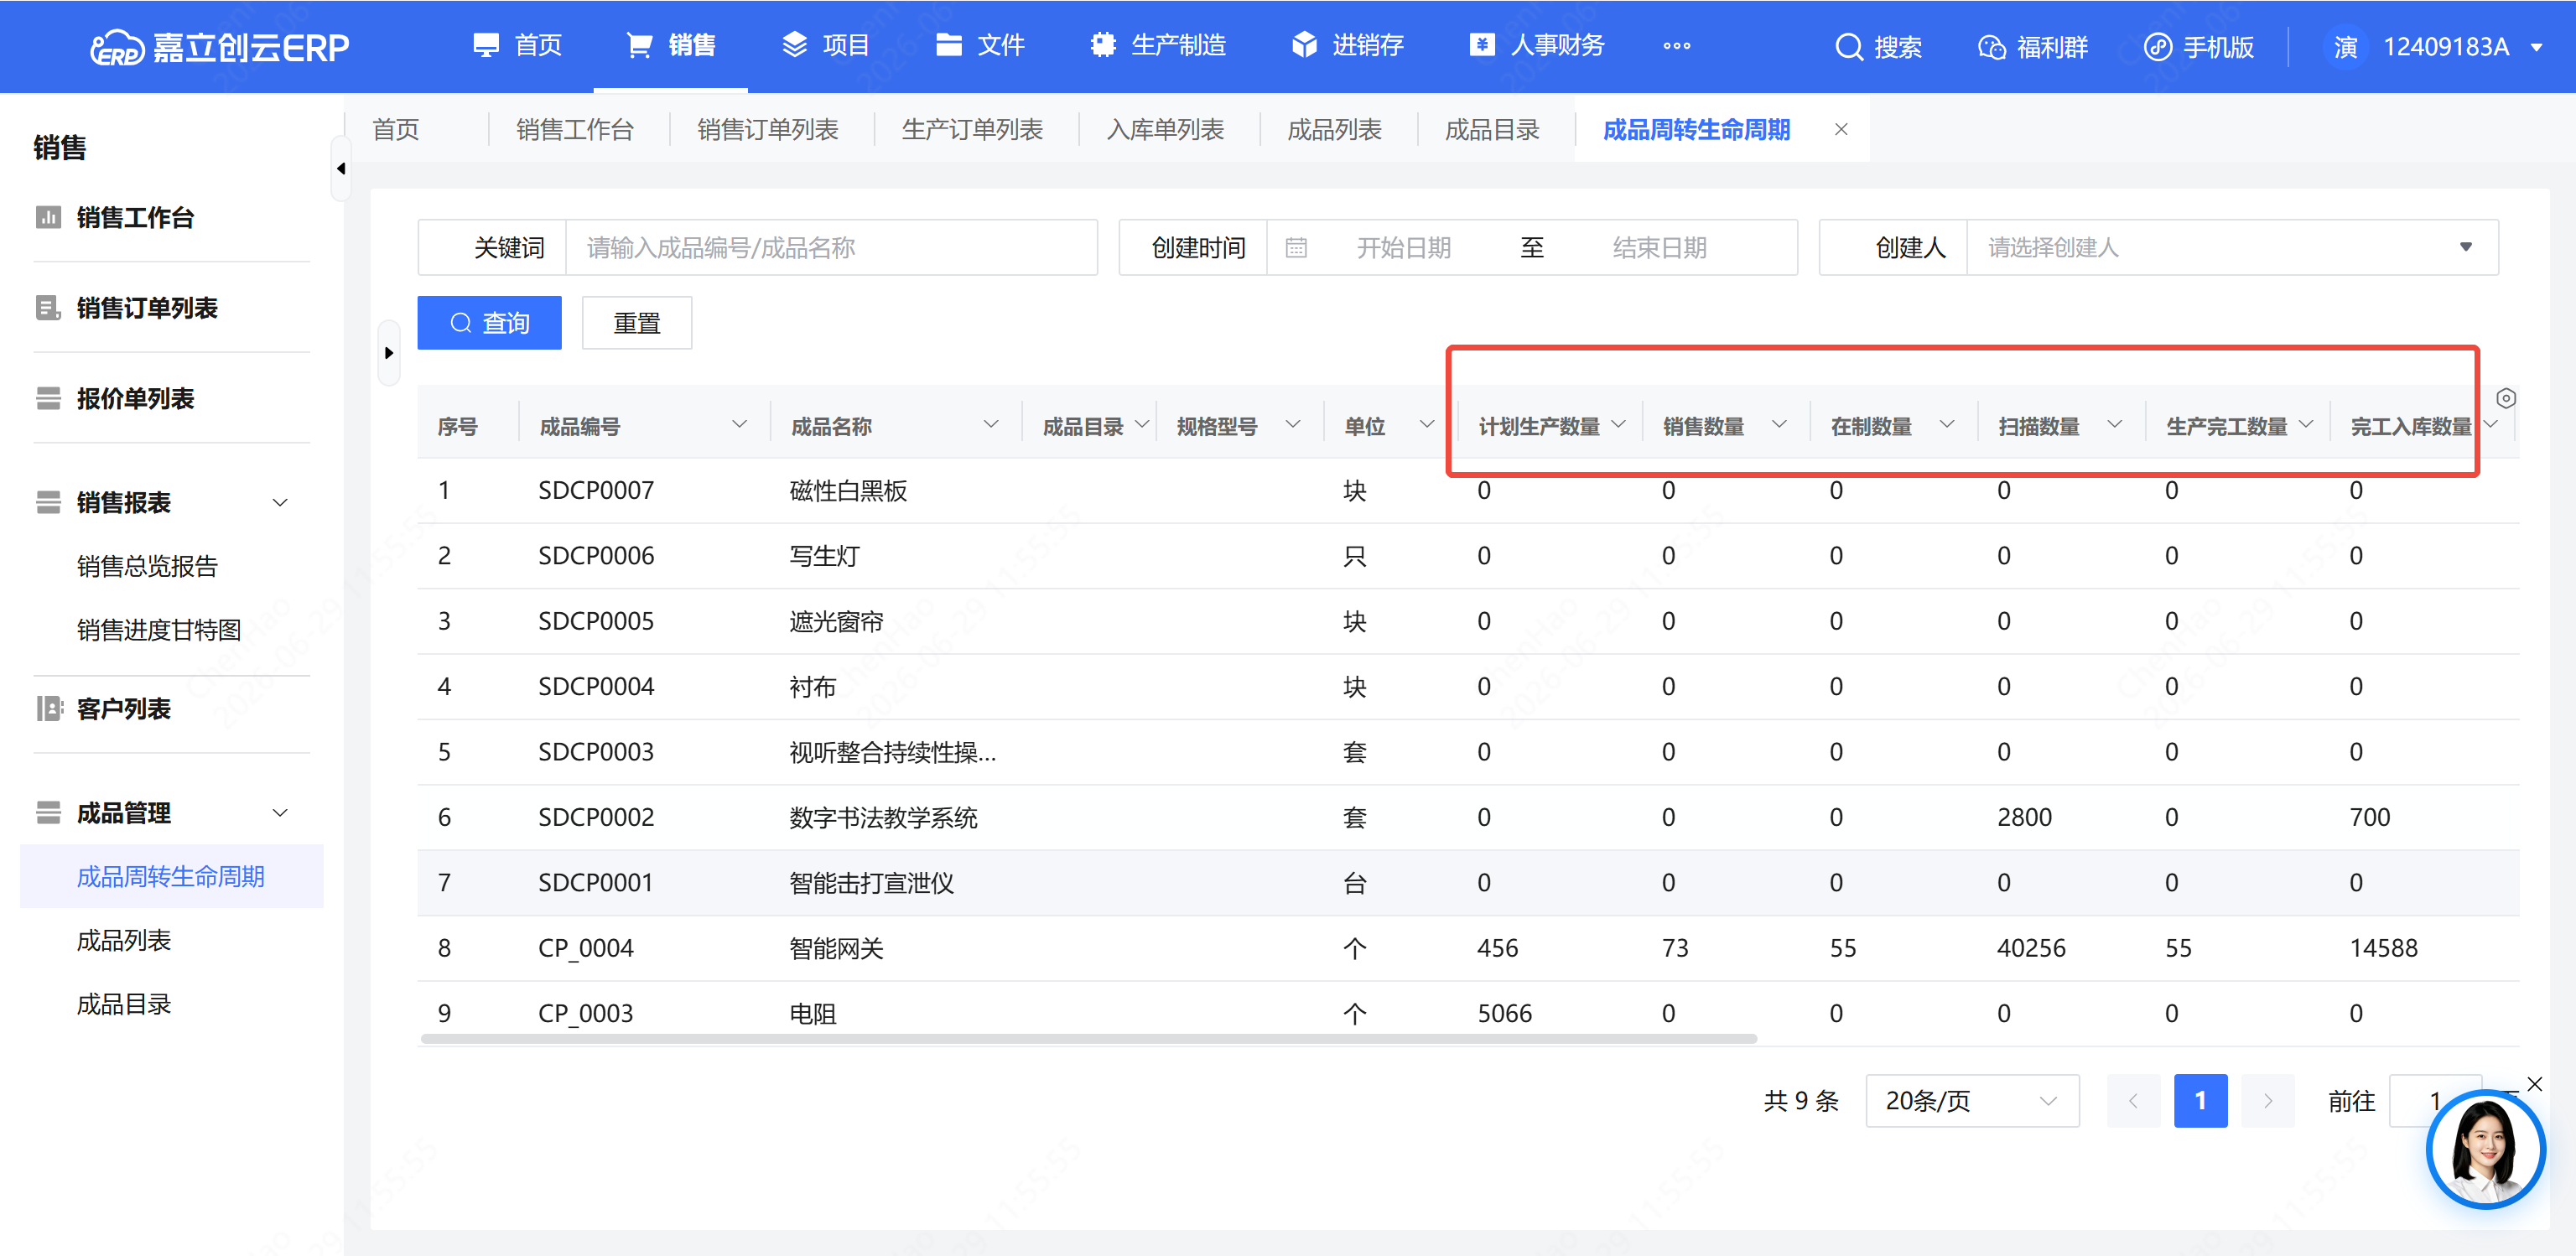Viewport: 2576px width, 1256px height.
Task: Open the 在制数量 column filter chevron
Action: [x=1947, y=424]
